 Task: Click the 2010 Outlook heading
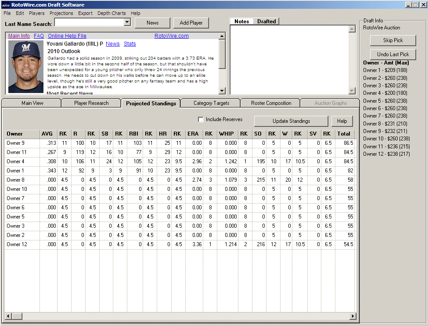pyautogui.click(x=64, y=51)
